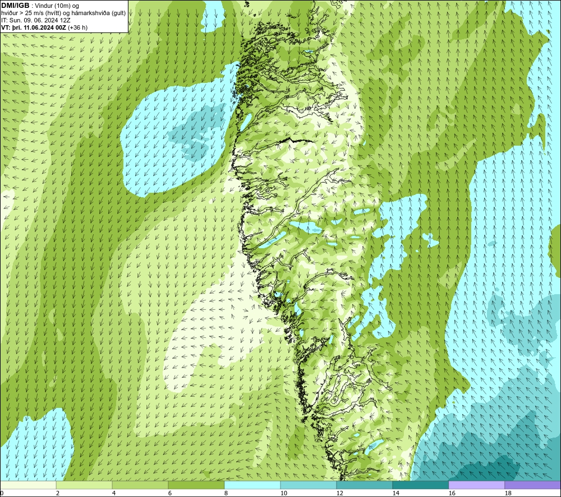The width and height of the screenshot is (561, 497).
Task: Select the 10–12 m/s turquoise swatch
Action: tap(308, 485)
